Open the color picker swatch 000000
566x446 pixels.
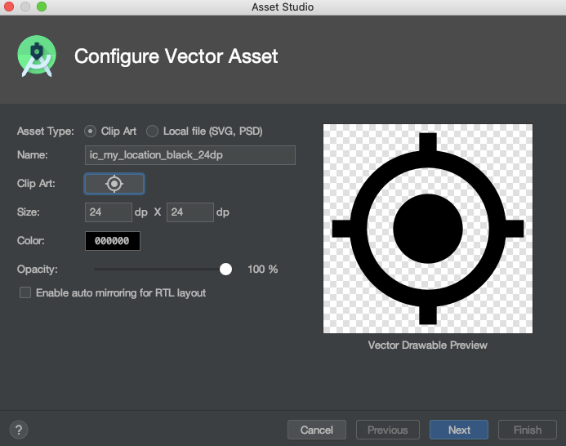click(112, 241)
